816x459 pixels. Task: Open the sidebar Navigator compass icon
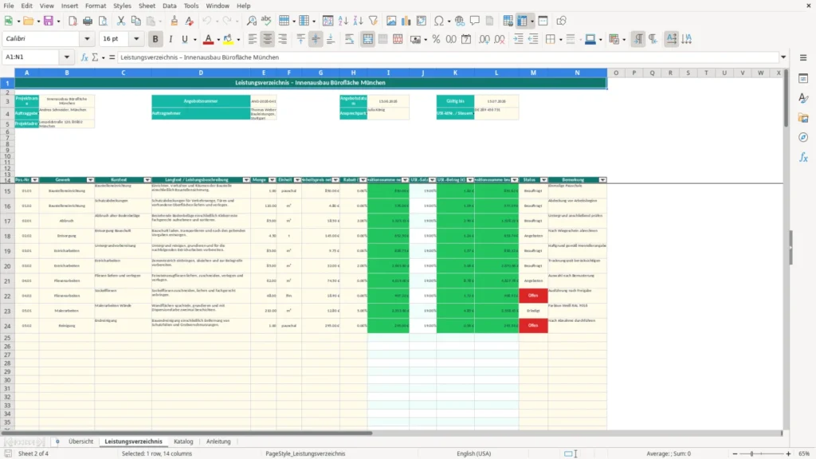[x=803, y=137]
